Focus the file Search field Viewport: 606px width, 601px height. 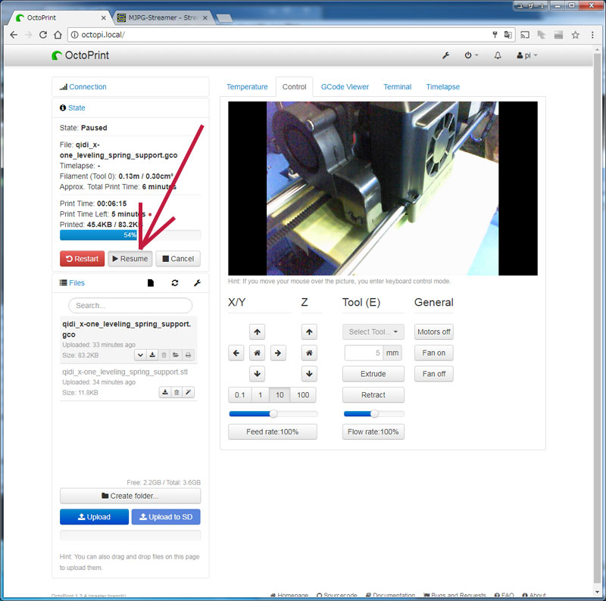pyautogui.click(x=130, y=306)
